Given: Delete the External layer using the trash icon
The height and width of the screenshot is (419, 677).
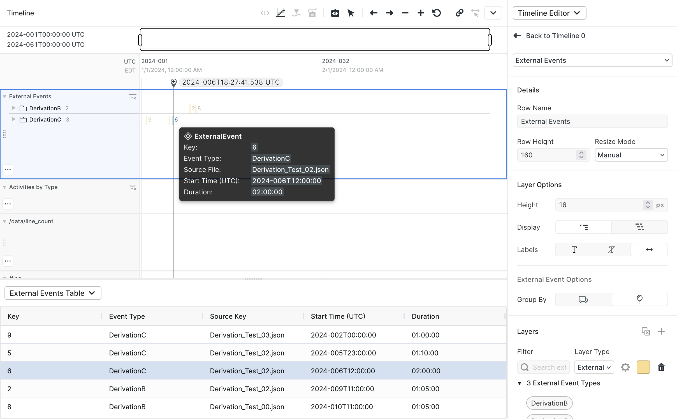Looking at the screenshot, I should 661,367.
